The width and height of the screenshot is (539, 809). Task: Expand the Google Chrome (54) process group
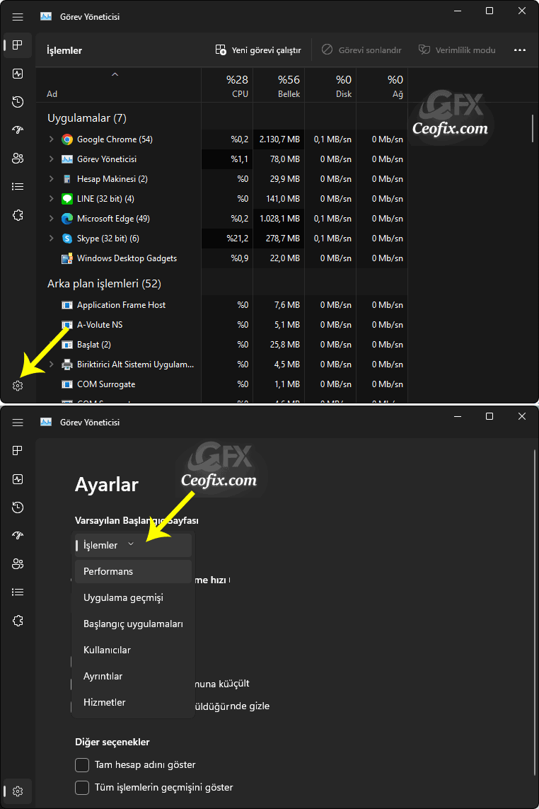tap(51, 139)
